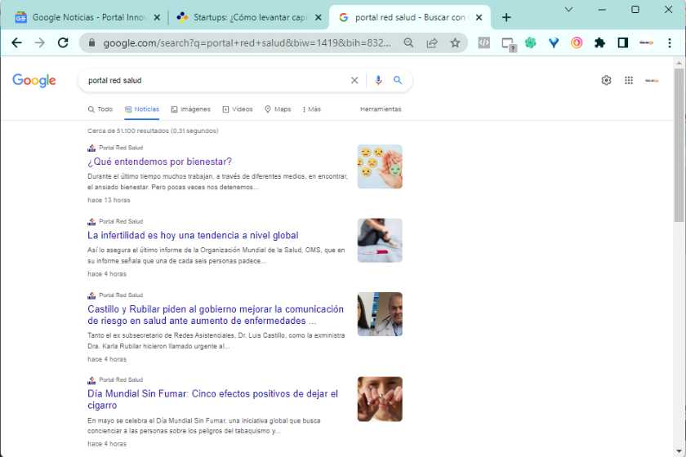Open the article ¿Qué entendemos por bienestar?
Viewport: 686px width, 457px height.
(x=159, y=162)
